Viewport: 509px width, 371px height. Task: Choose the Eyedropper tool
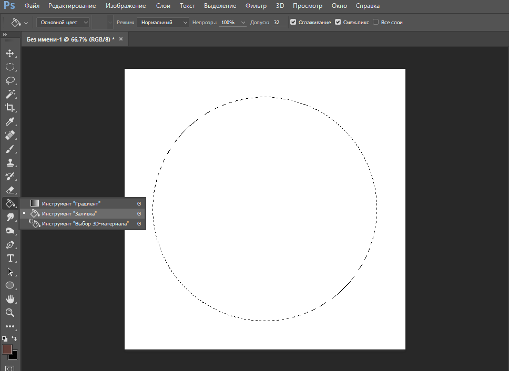point(9,121)
